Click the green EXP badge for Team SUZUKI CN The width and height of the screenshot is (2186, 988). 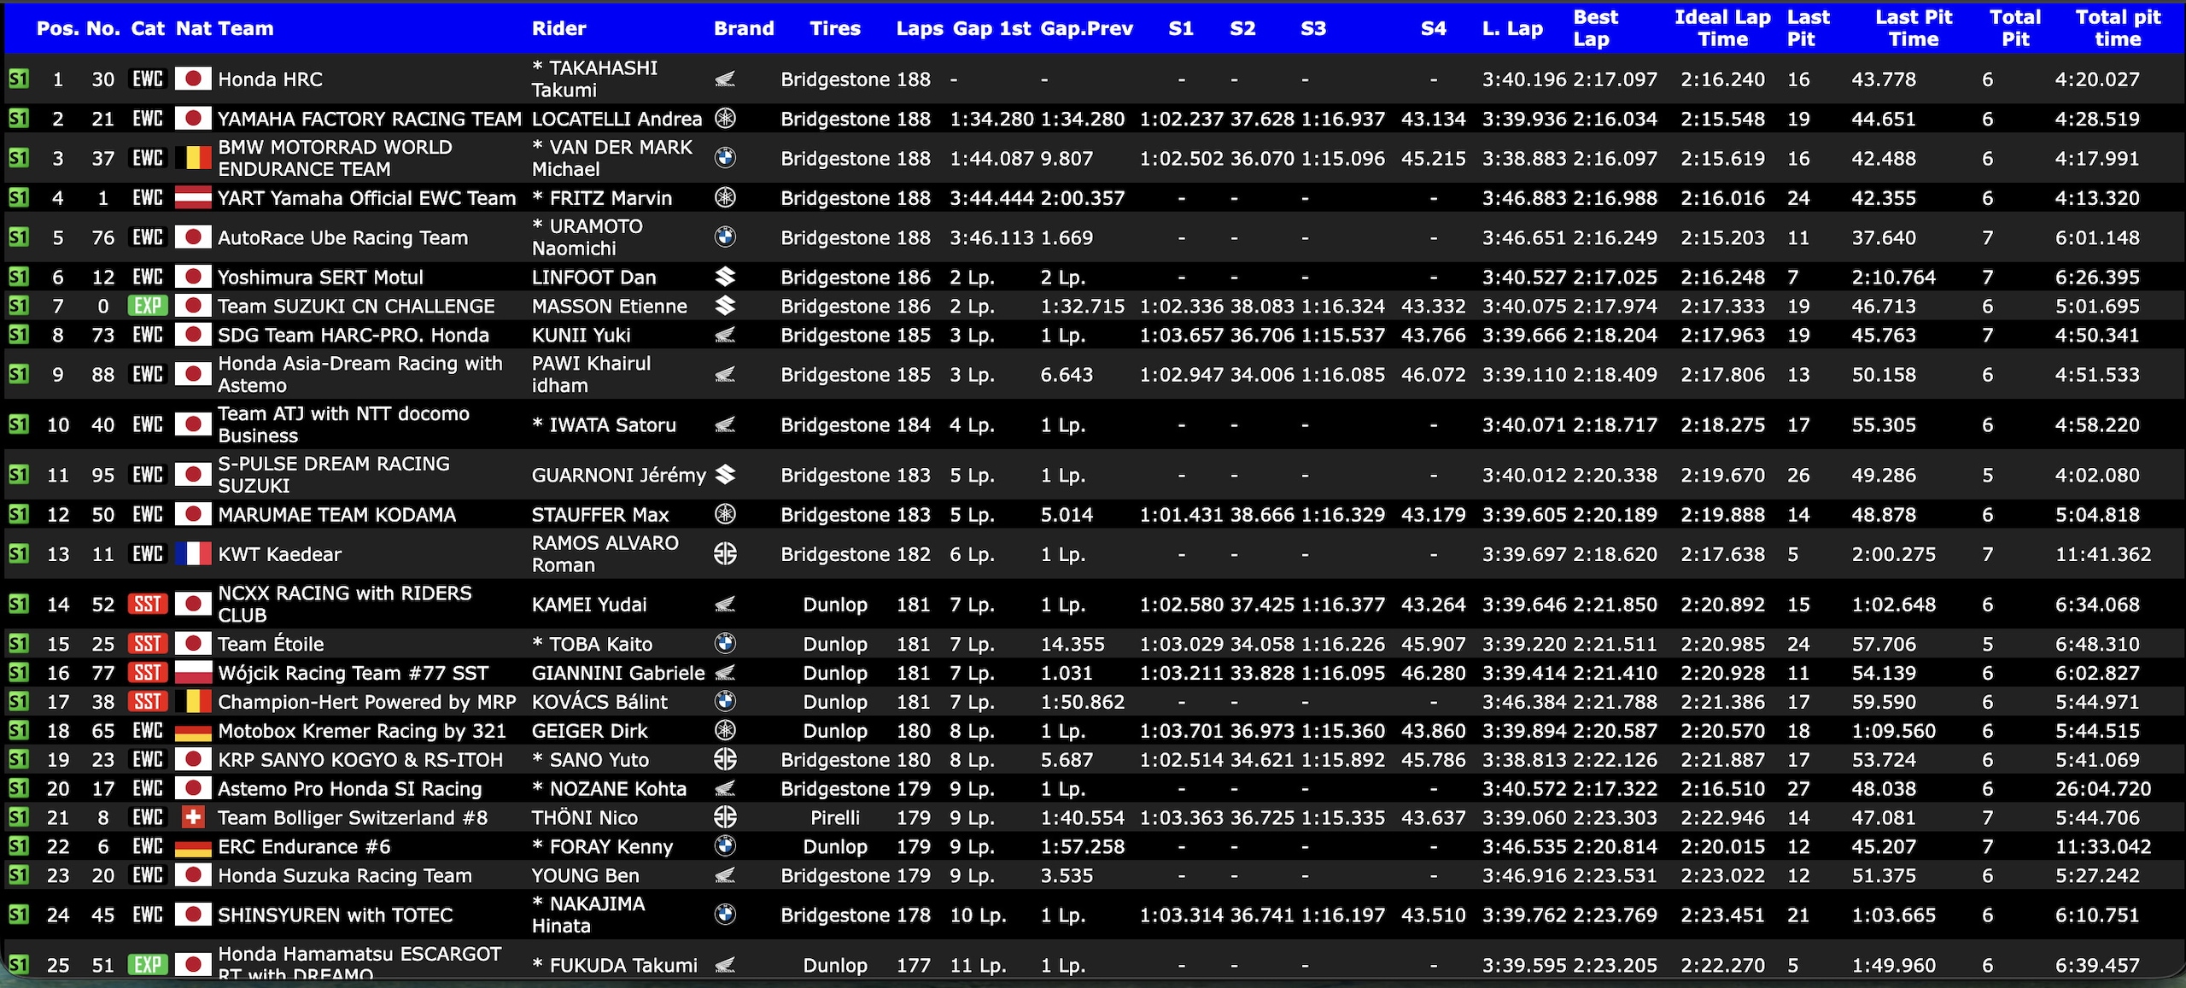pyautogui.click(x=148, y=306)
